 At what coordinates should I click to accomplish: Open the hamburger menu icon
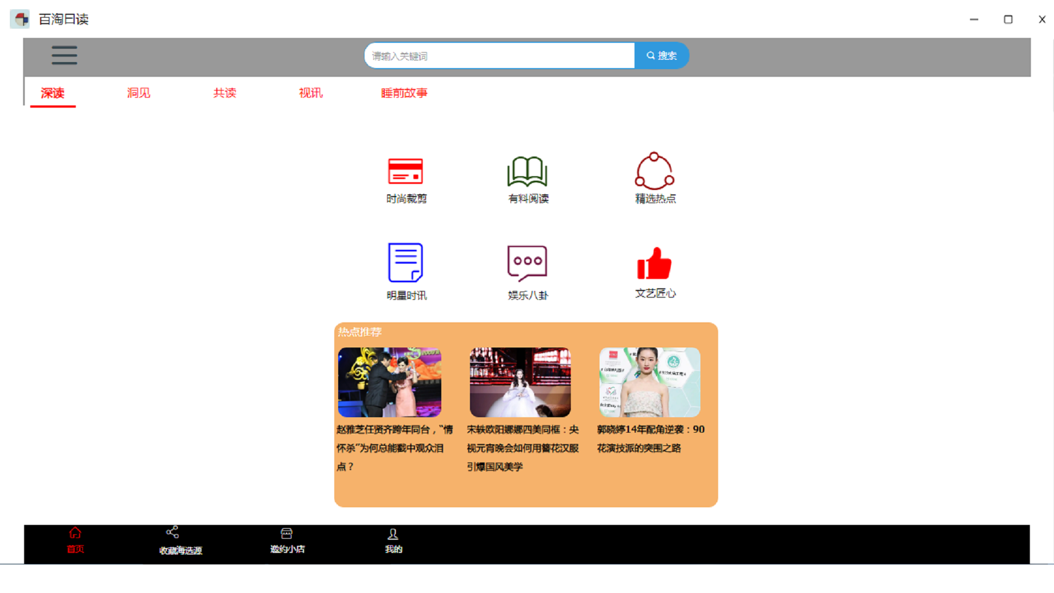(64, 55)
